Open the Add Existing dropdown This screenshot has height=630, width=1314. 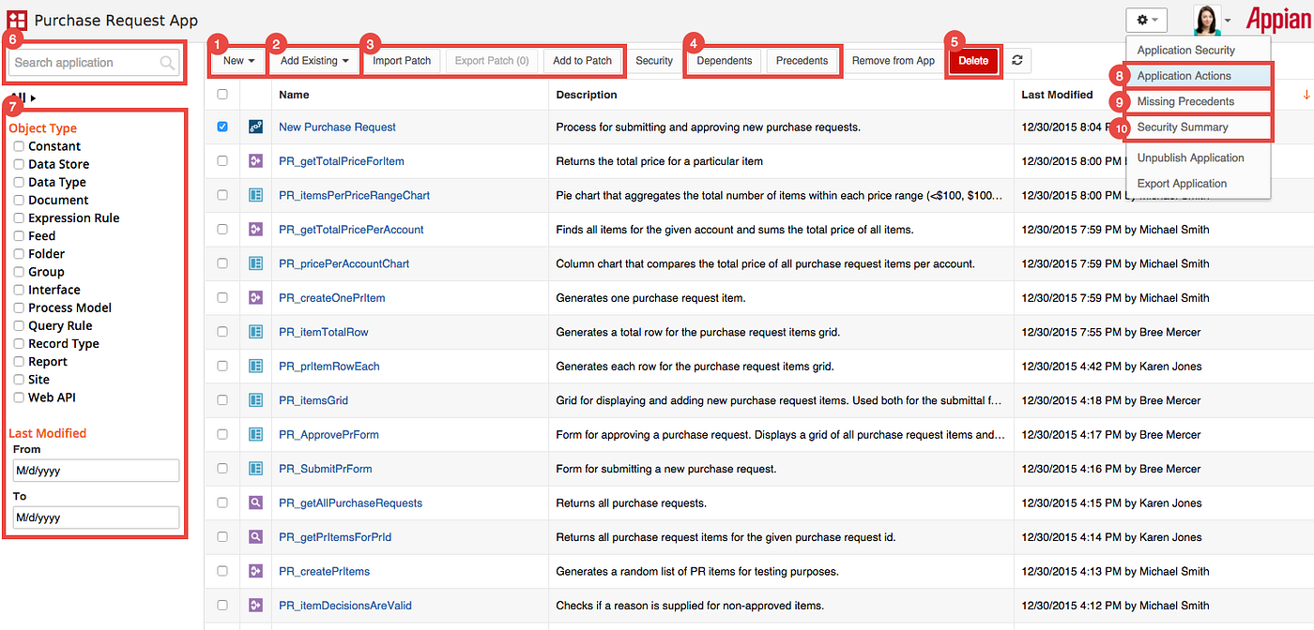tap(314, 61)
